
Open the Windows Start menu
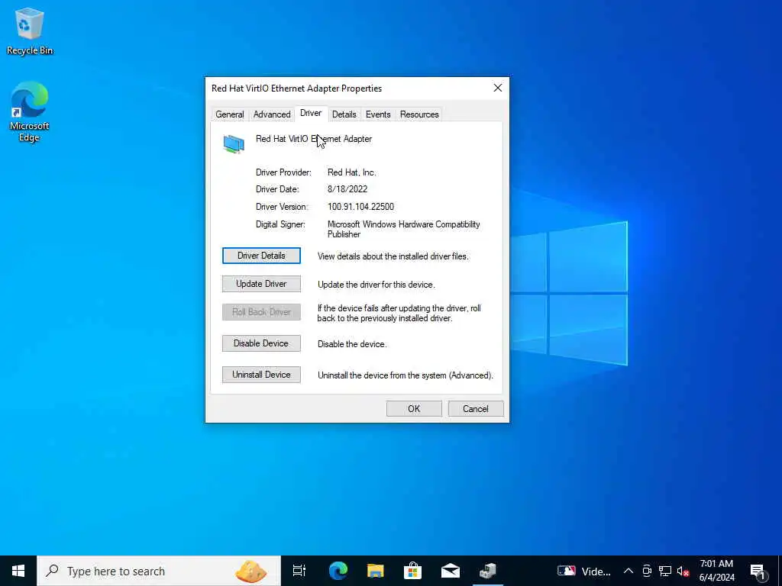click(18, 571)
